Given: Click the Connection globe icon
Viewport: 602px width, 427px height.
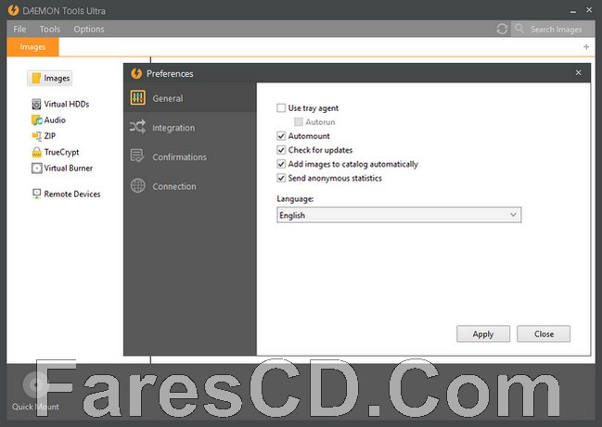Looking at the screenshot, I should click(138, 185).
